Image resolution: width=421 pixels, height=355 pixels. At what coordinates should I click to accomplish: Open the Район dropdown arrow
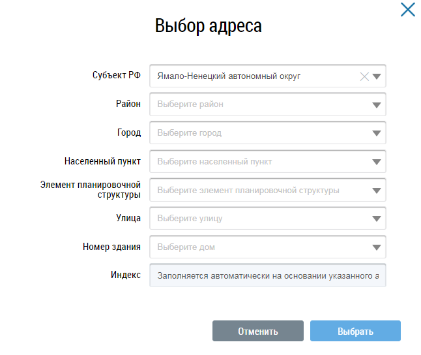click(x=377, y=105)
